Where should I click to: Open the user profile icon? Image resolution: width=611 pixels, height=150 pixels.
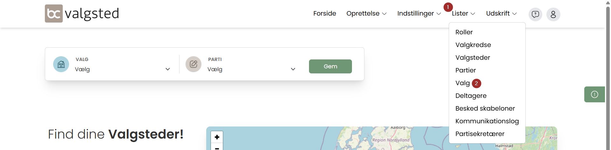[553, 14]
